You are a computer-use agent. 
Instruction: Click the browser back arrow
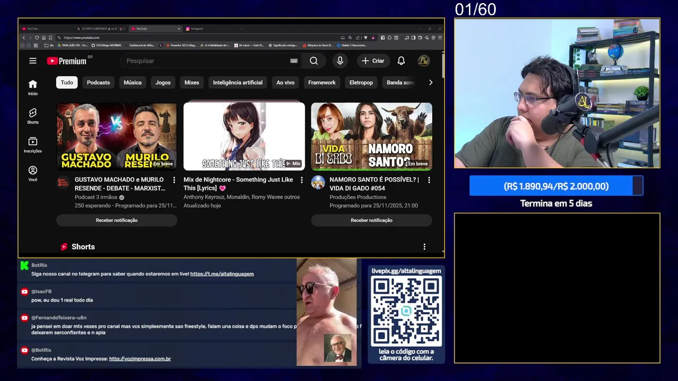point(24,38)
